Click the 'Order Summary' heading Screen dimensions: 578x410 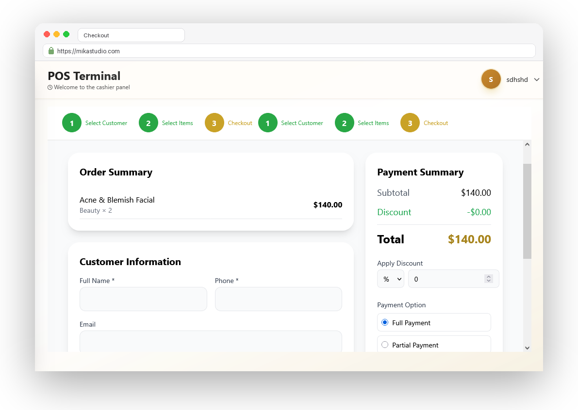click(116, 172)
